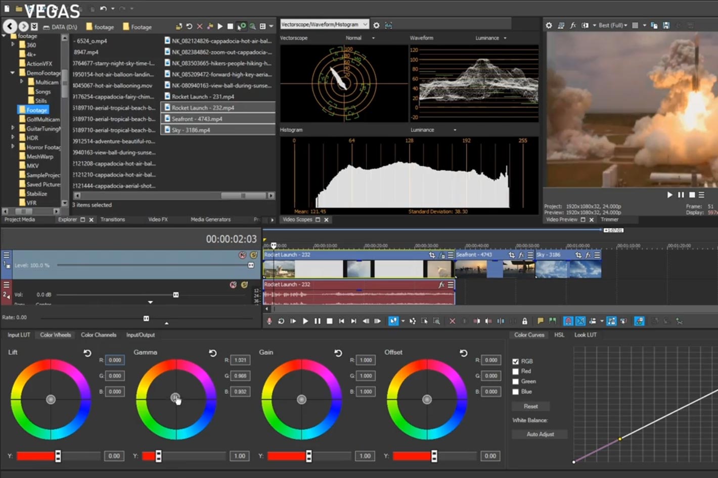Open Video Preview properties gear icon
Viewport: 718px width, 478px height.
(549, 25)
